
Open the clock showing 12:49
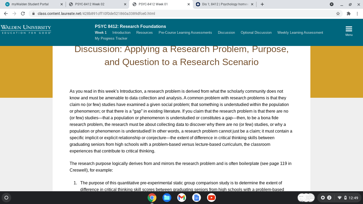[x=353, y=198]
